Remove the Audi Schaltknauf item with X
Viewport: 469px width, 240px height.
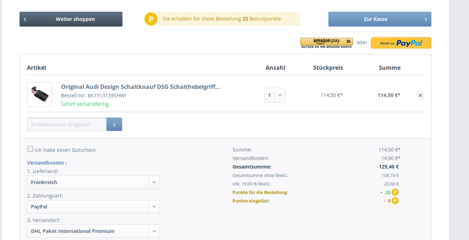[420, 95]
